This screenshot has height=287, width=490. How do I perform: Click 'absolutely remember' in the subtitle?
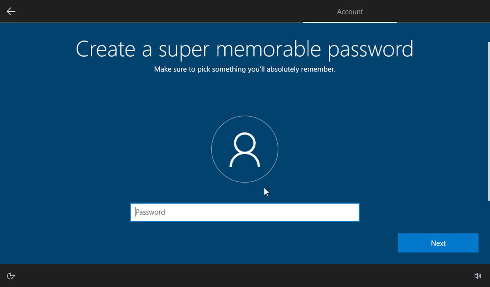[301, 69]
